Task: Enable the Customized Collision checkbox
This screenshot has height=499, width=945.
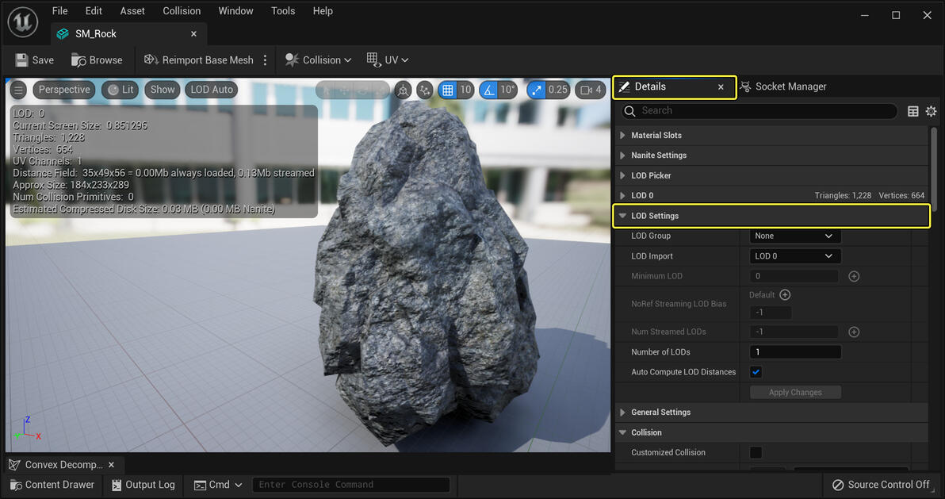Action: 756,452
